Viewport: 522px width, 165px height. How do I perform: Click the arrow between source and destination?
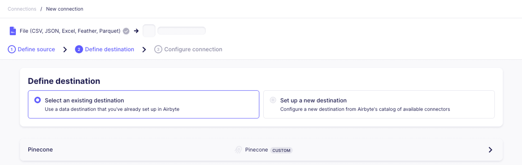click(136, 31)
